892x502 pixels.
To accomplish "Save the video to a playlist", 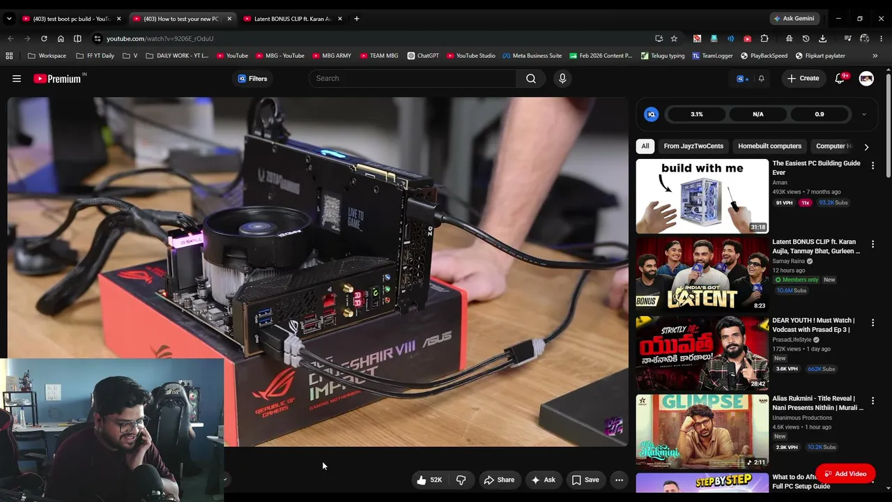I will tap(585, 480).
